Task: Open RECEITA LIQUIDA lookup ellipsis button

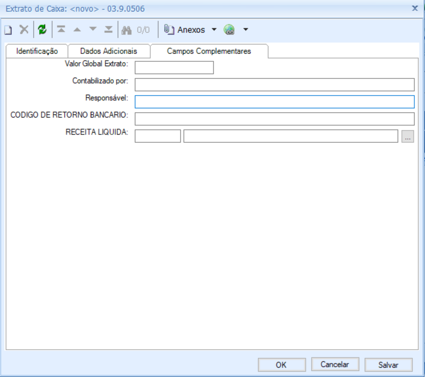Action: [x=407, y=136]
